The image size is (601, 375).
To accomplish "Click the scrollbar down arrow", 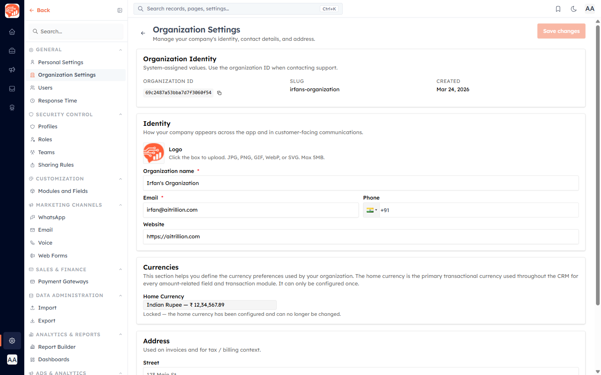I will [x=598, y=371].
